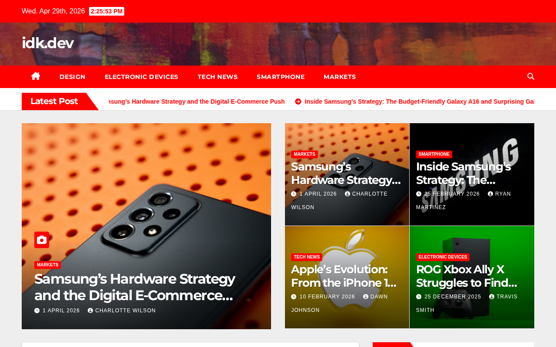Open ROG Xbox Ally X article title
The image size is (556, 347).
[x=467, y=276]
